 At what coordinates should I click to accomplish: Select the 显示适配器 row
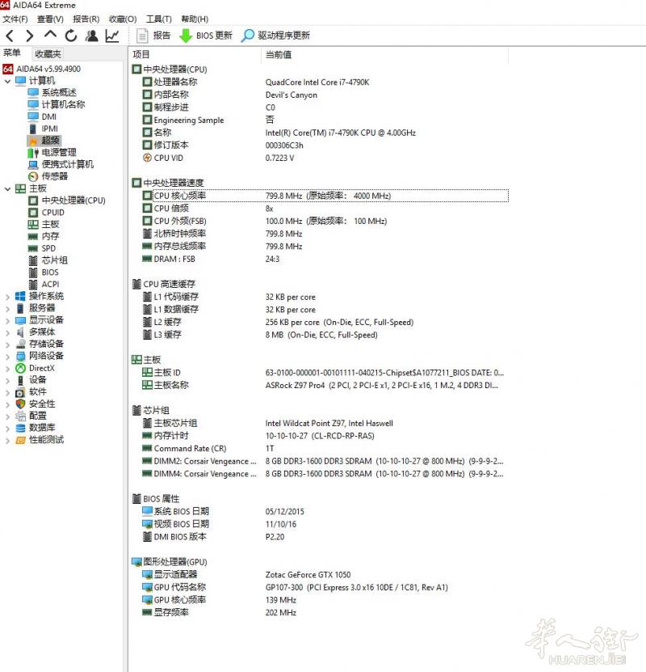click(x=325, y=575)
